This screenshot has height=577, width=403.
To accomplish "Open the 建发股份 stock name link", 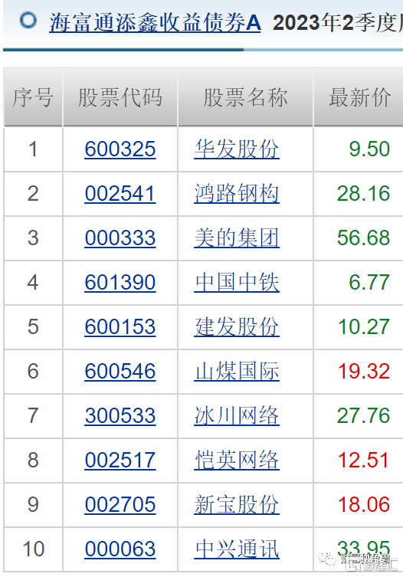I will point(237,327).
